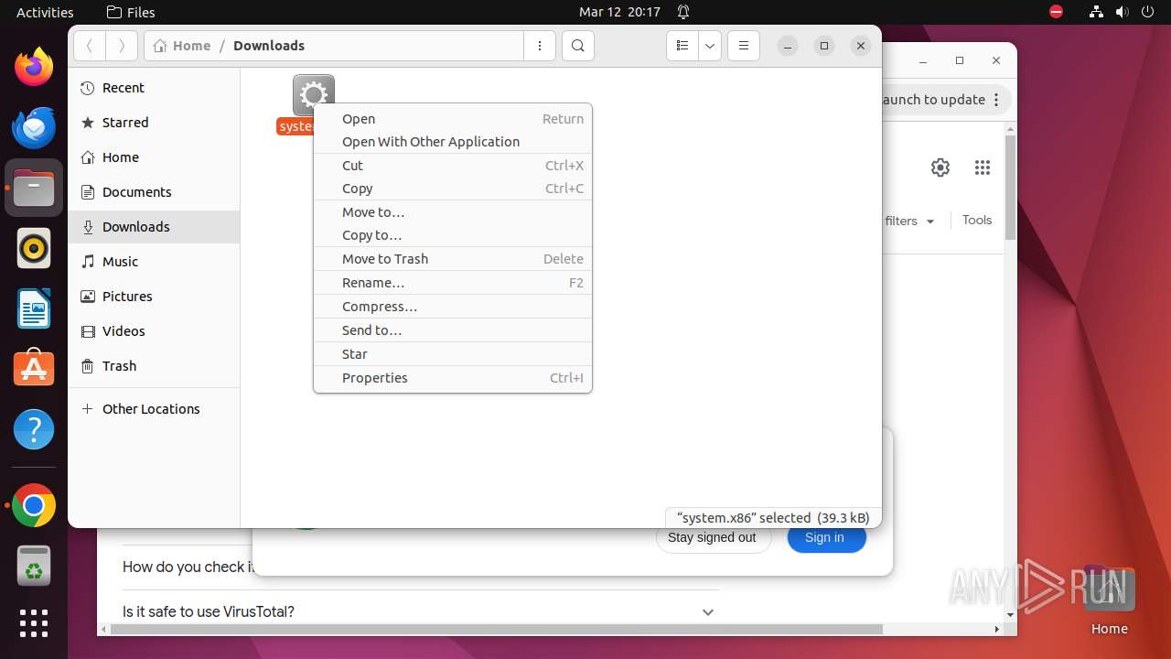Open the path bar three-dot menu
This screenshot has height=659, width=1171.
pos(540,46)
